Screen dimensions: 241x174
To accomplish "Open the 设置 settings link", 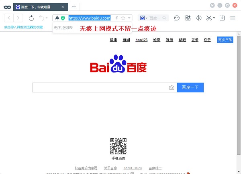I will (x=207, y=40).
